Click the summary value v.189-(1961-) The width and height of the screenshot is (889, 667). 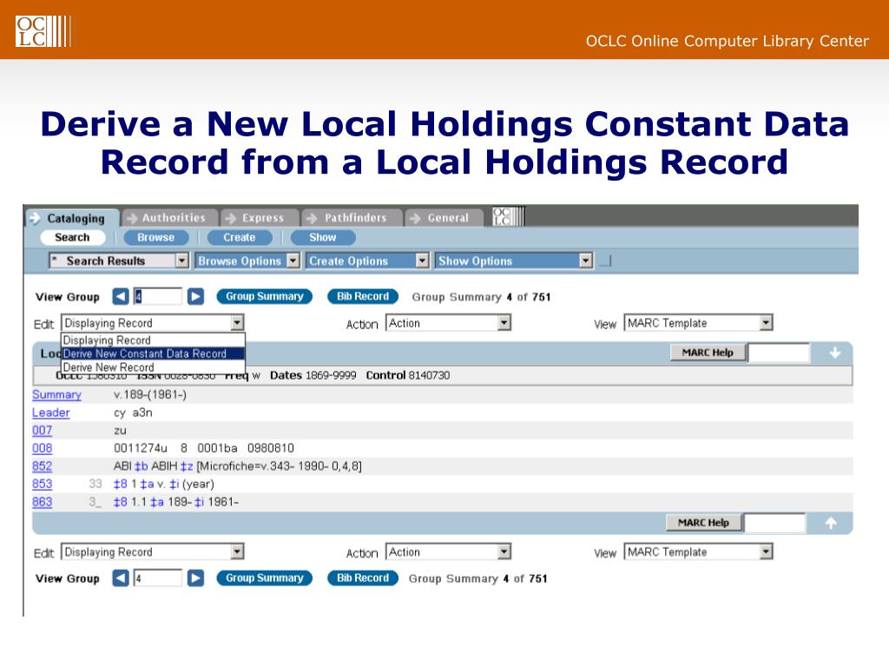pos(150,394)
